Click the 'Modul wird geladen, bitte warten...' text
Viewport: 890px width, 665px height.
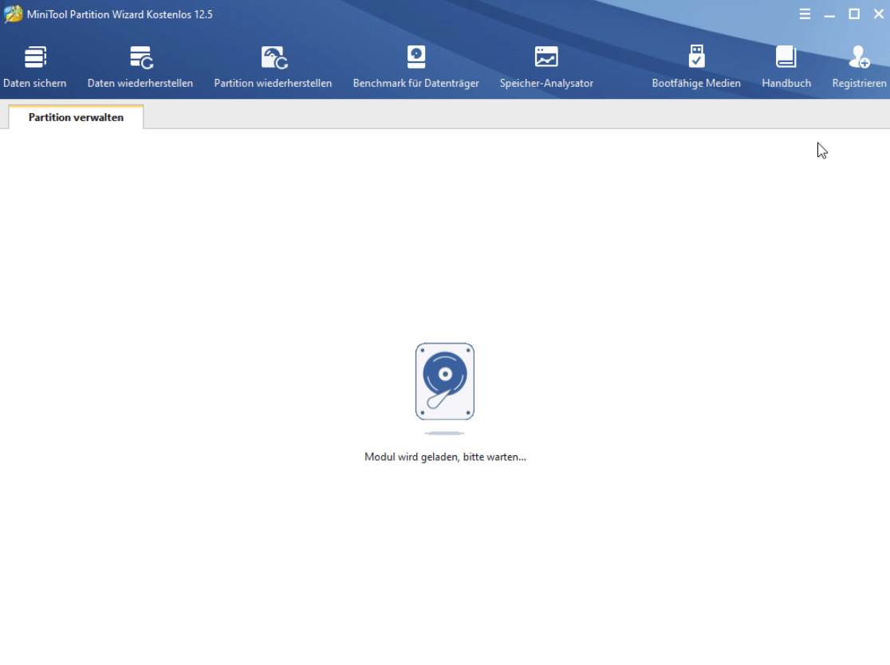click(x=445, y=457)
